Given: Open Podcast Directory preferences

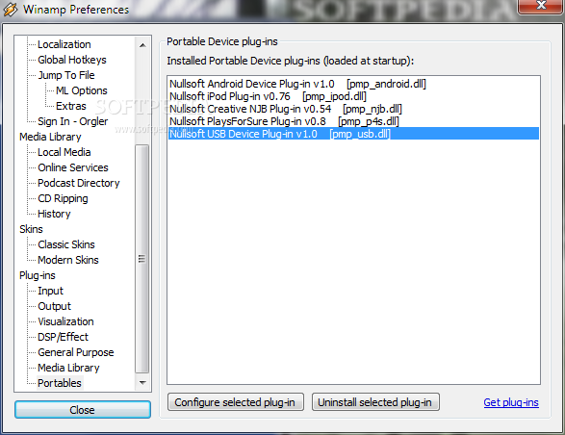Looking at the screenshot, I should (79, 183).
